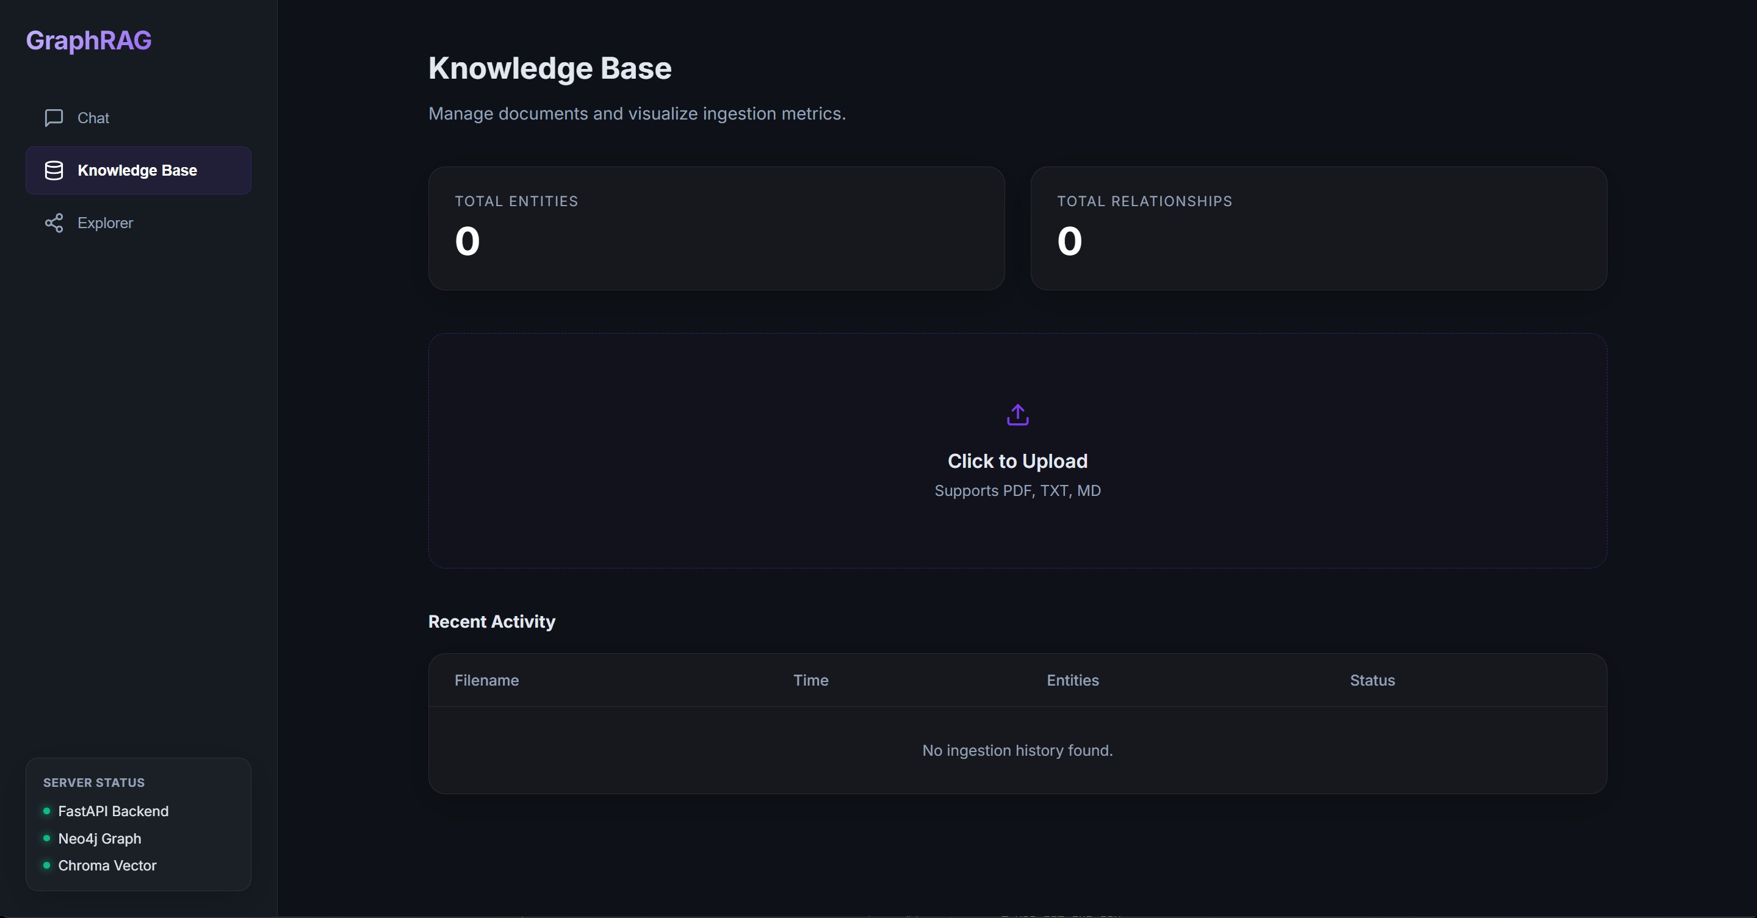
Task: Sort the table by Time header
Action: tap(810, 680)
